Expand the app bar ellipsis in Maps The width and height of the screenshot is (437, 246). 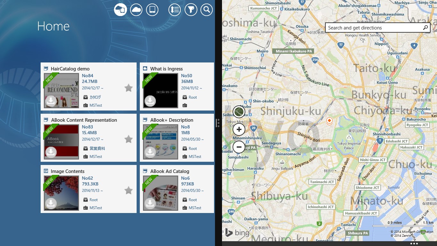point(414,243)
